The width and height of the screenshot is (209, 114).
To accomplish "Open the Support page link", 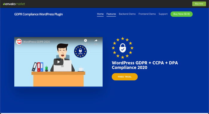I will [x=163, y=14].
